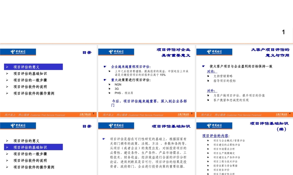The height and width of the screenshot is (175, 293).
Task: Click the China Telecom logo on slide 3
Action: coord(116,52)
